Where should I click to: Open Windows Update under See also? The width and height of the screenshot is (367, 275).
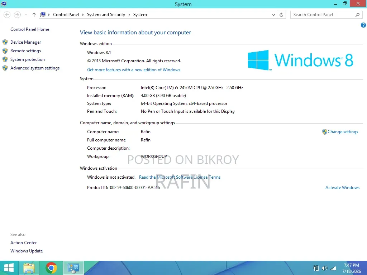27,251
